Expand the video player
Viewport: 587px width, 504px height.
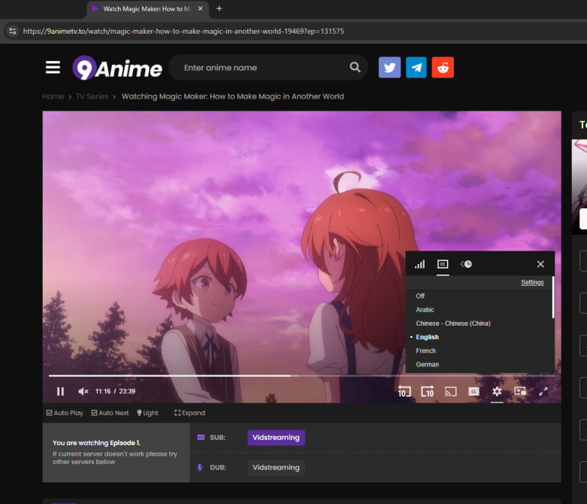pyautogui.click(x=190, y=413)
